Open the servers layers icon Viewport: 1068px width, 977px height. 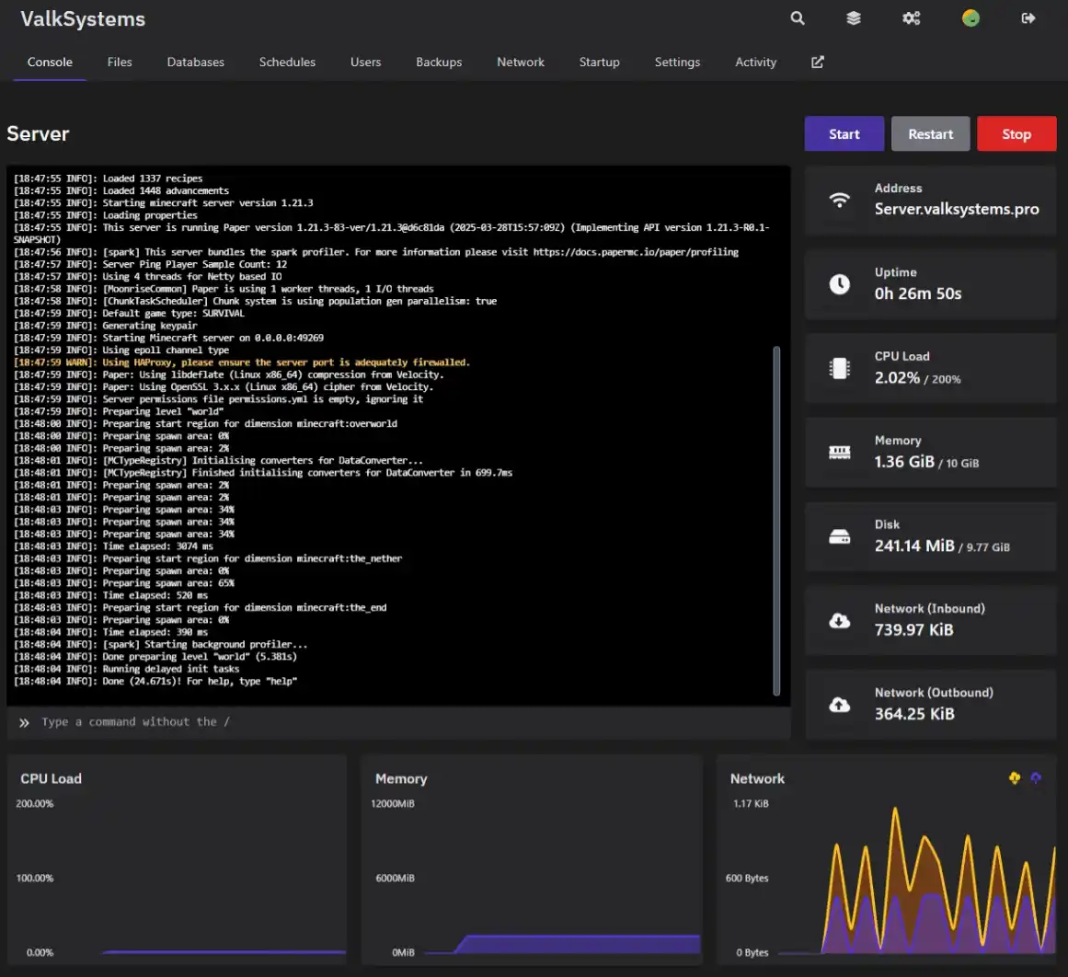click(x=854, y=18)
